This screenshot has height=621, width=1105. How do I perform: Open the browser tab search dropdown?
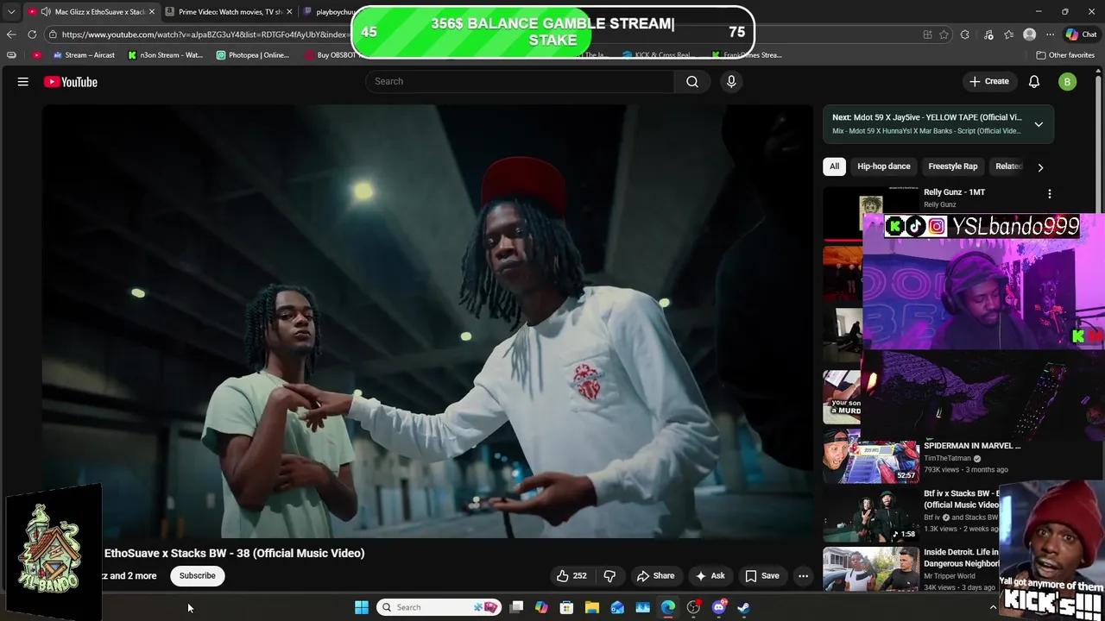(x=11, y=12)
